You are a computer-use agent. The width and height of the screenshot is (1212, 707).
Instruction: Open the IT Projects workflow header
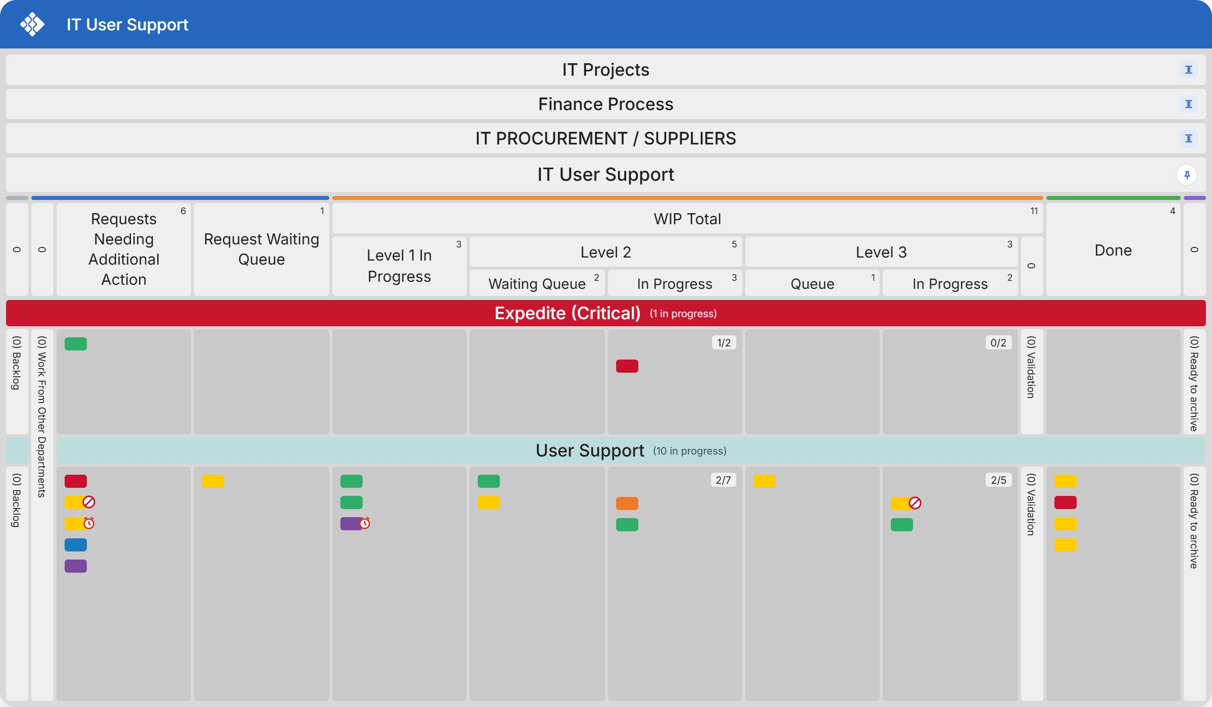(605, 70)
